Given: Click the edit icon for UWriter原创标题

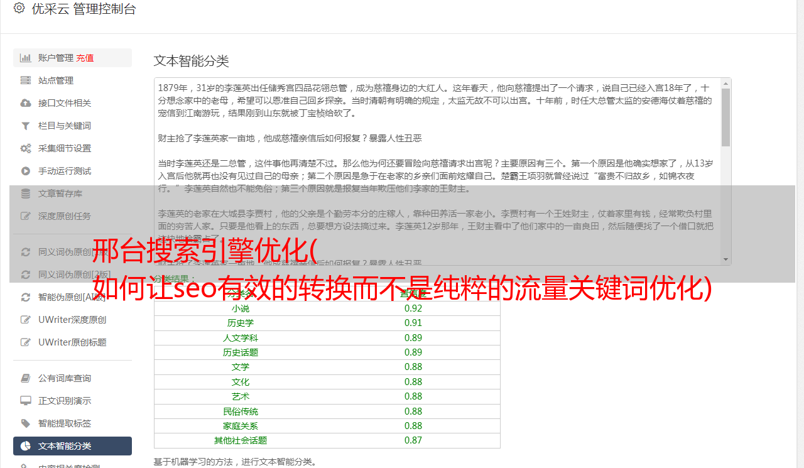Looking at the screenshot, I should tap(26, 342).
